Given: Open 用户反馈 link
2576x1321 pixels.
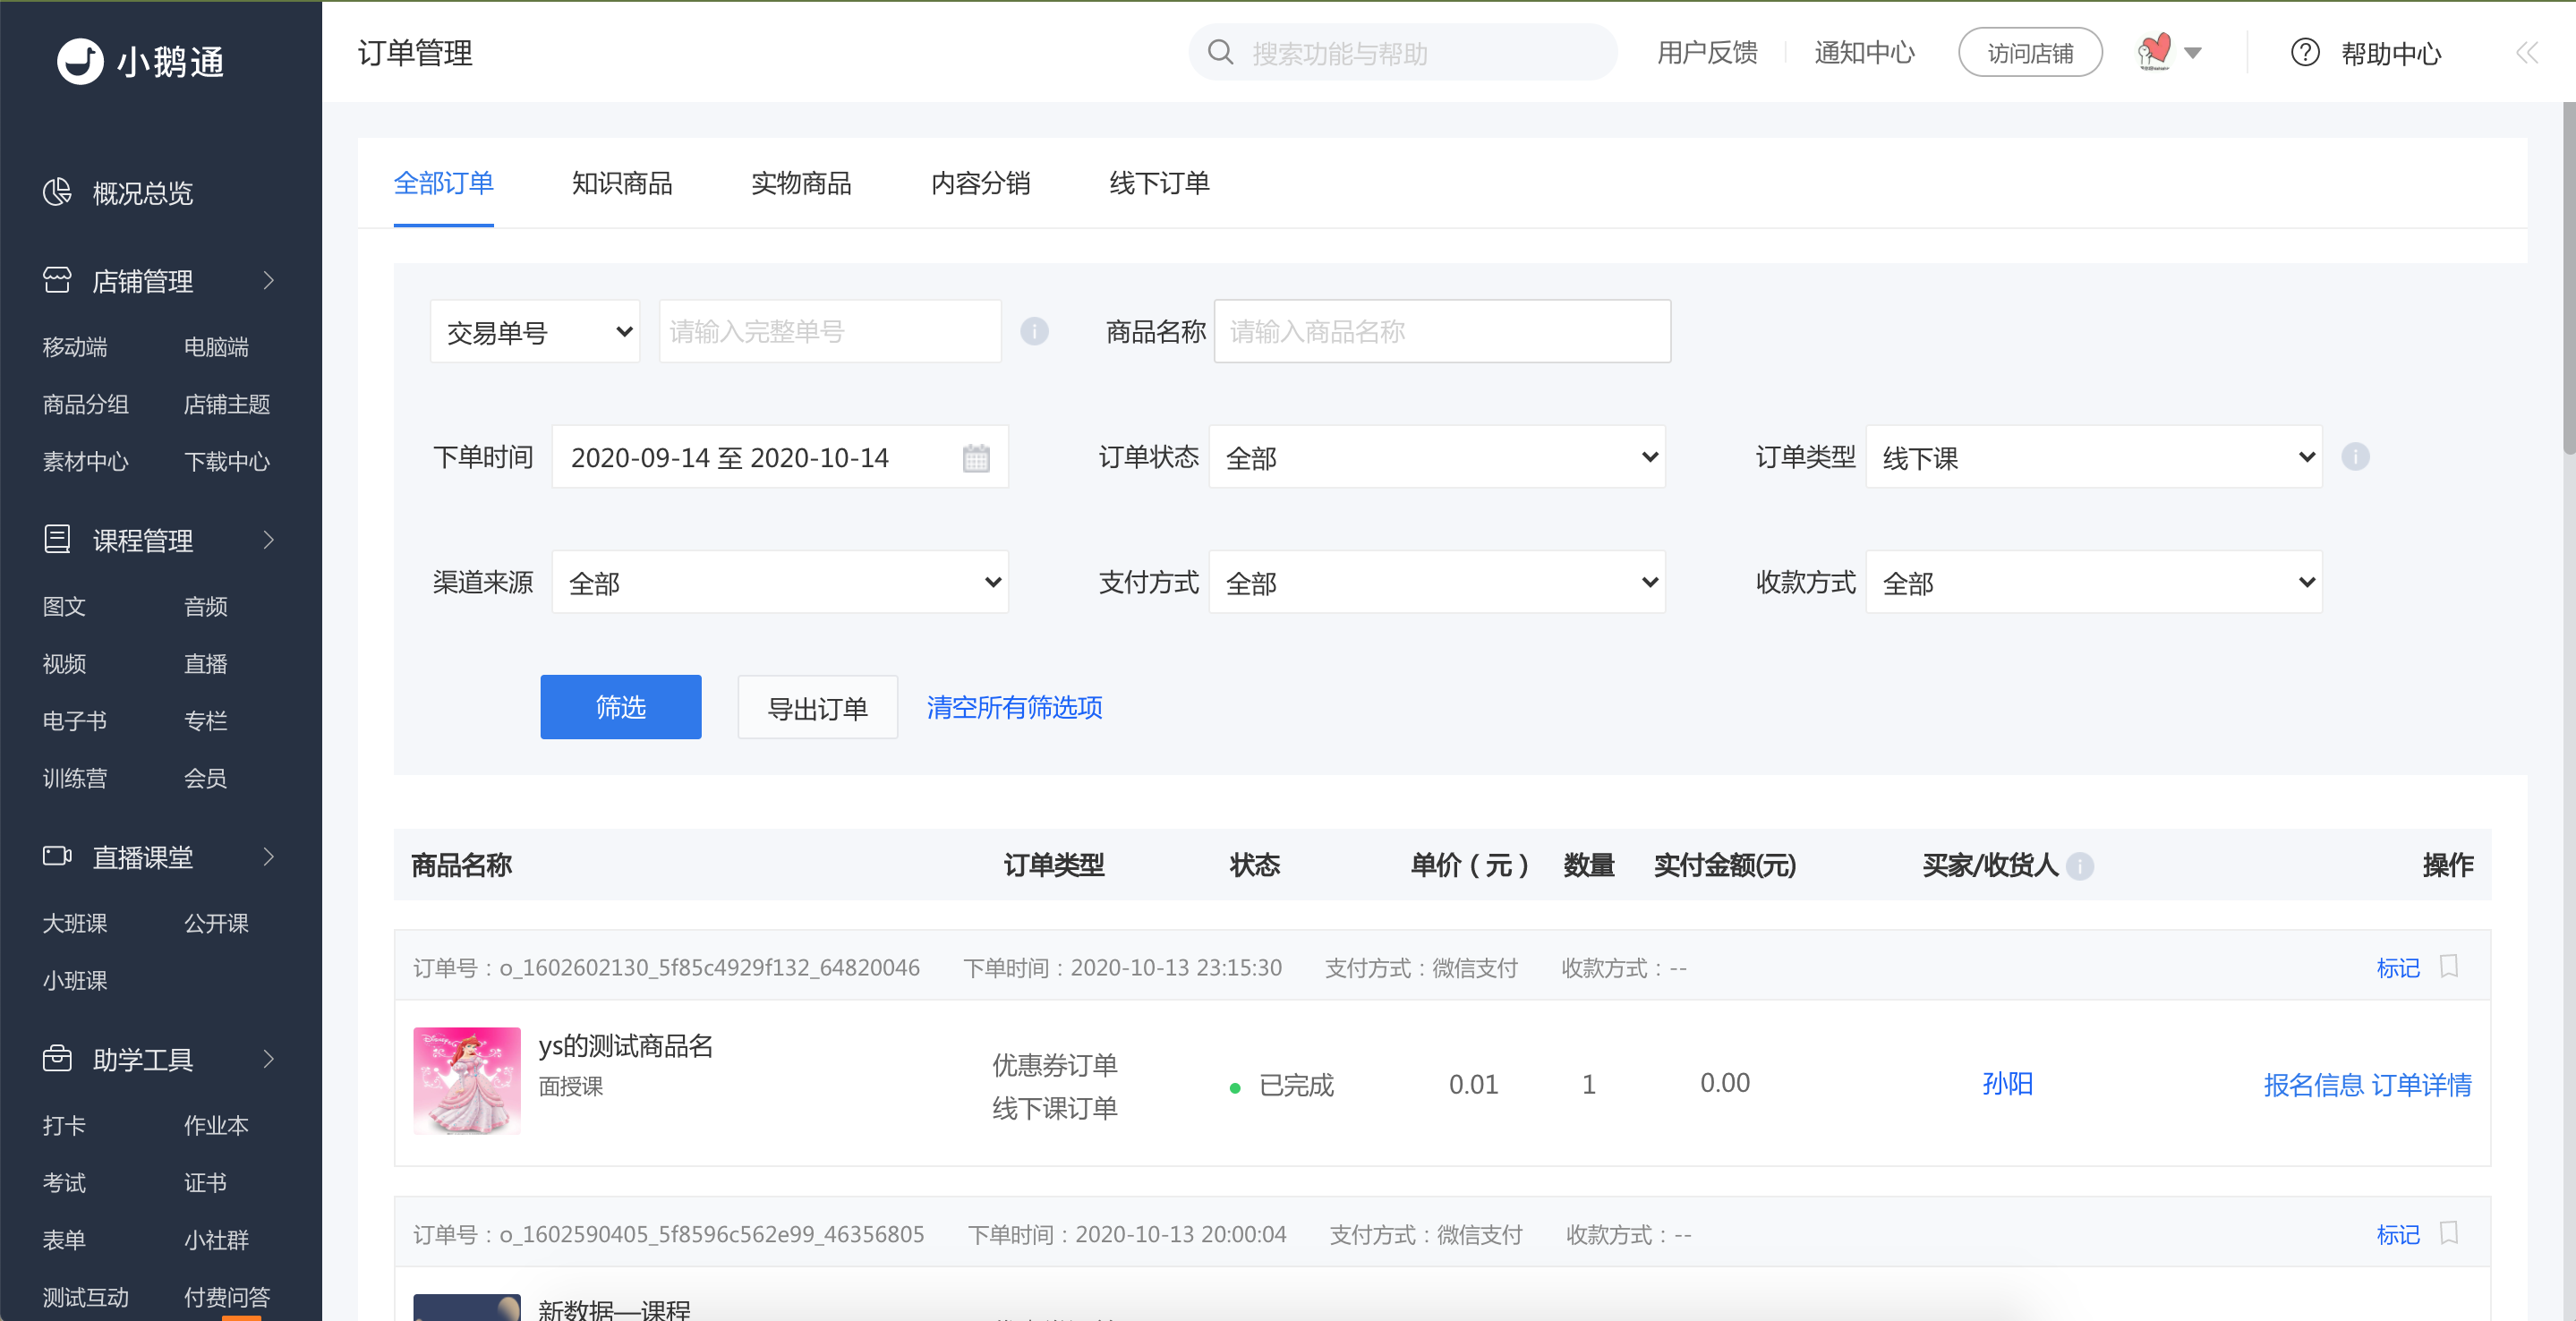Looking at the screenshot, I should (1707, 52).
